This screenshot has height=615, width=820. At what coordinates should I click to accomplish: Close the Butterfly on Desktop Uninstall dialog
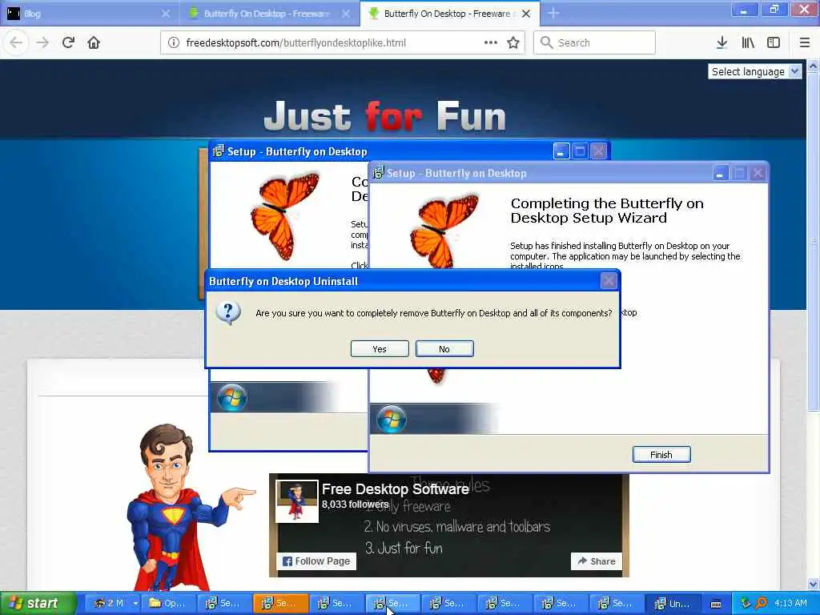609,281
